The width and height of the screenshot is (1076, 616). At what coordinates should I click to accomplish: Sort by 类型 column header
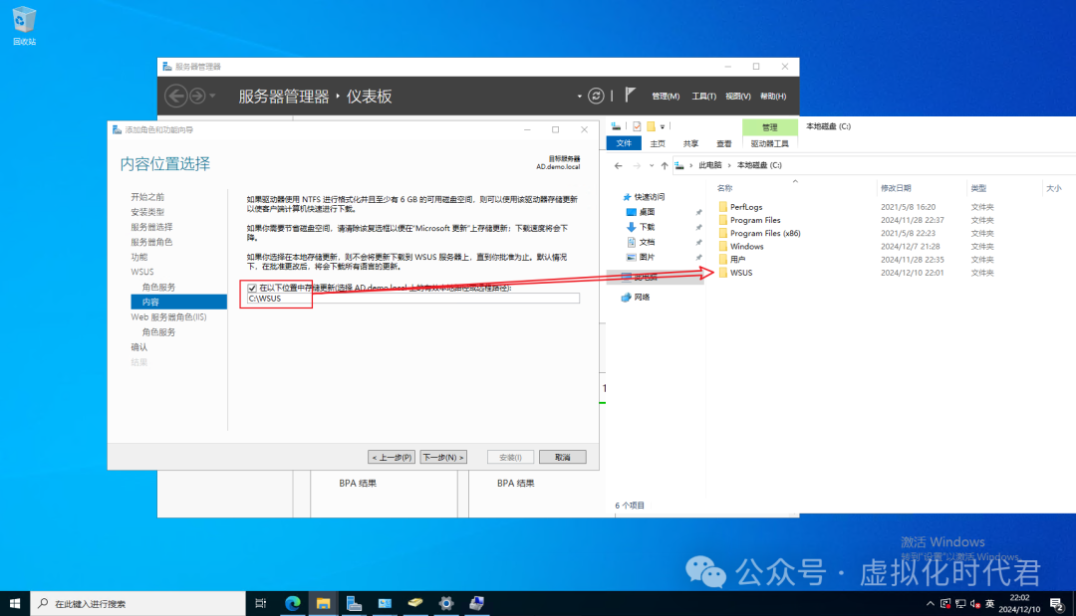(x=978, y=188)
